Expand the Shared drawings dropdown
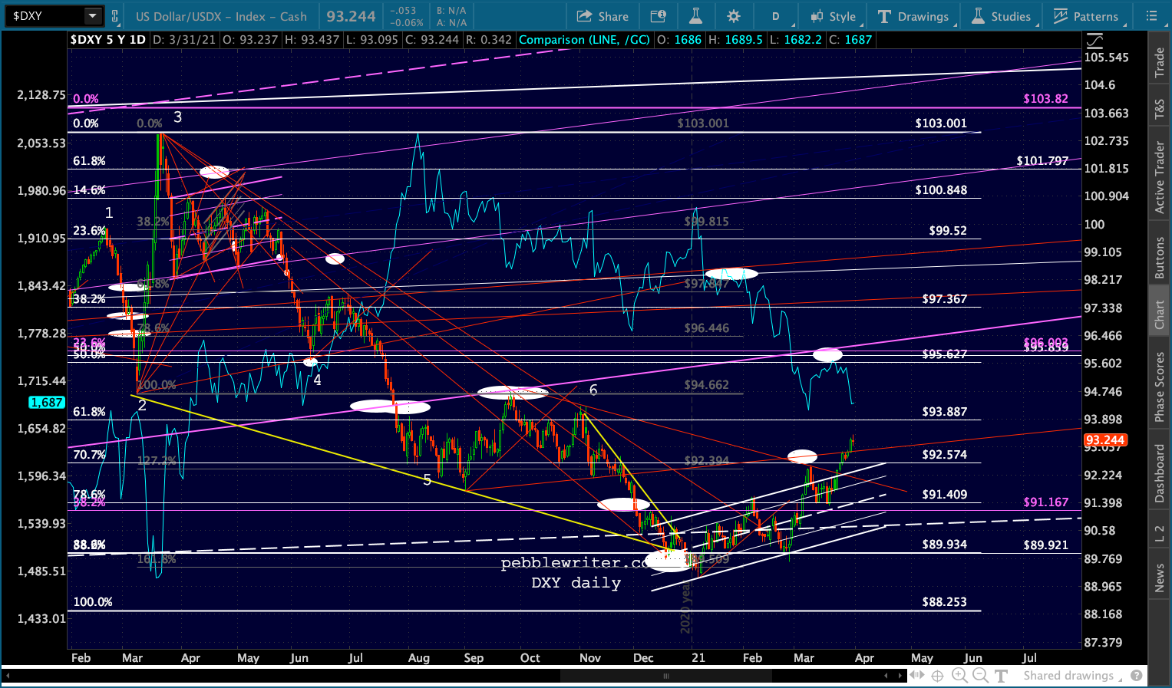The width and height of the screenshot is (1172, 688). pyautogui.click(x=1075, y=676)
